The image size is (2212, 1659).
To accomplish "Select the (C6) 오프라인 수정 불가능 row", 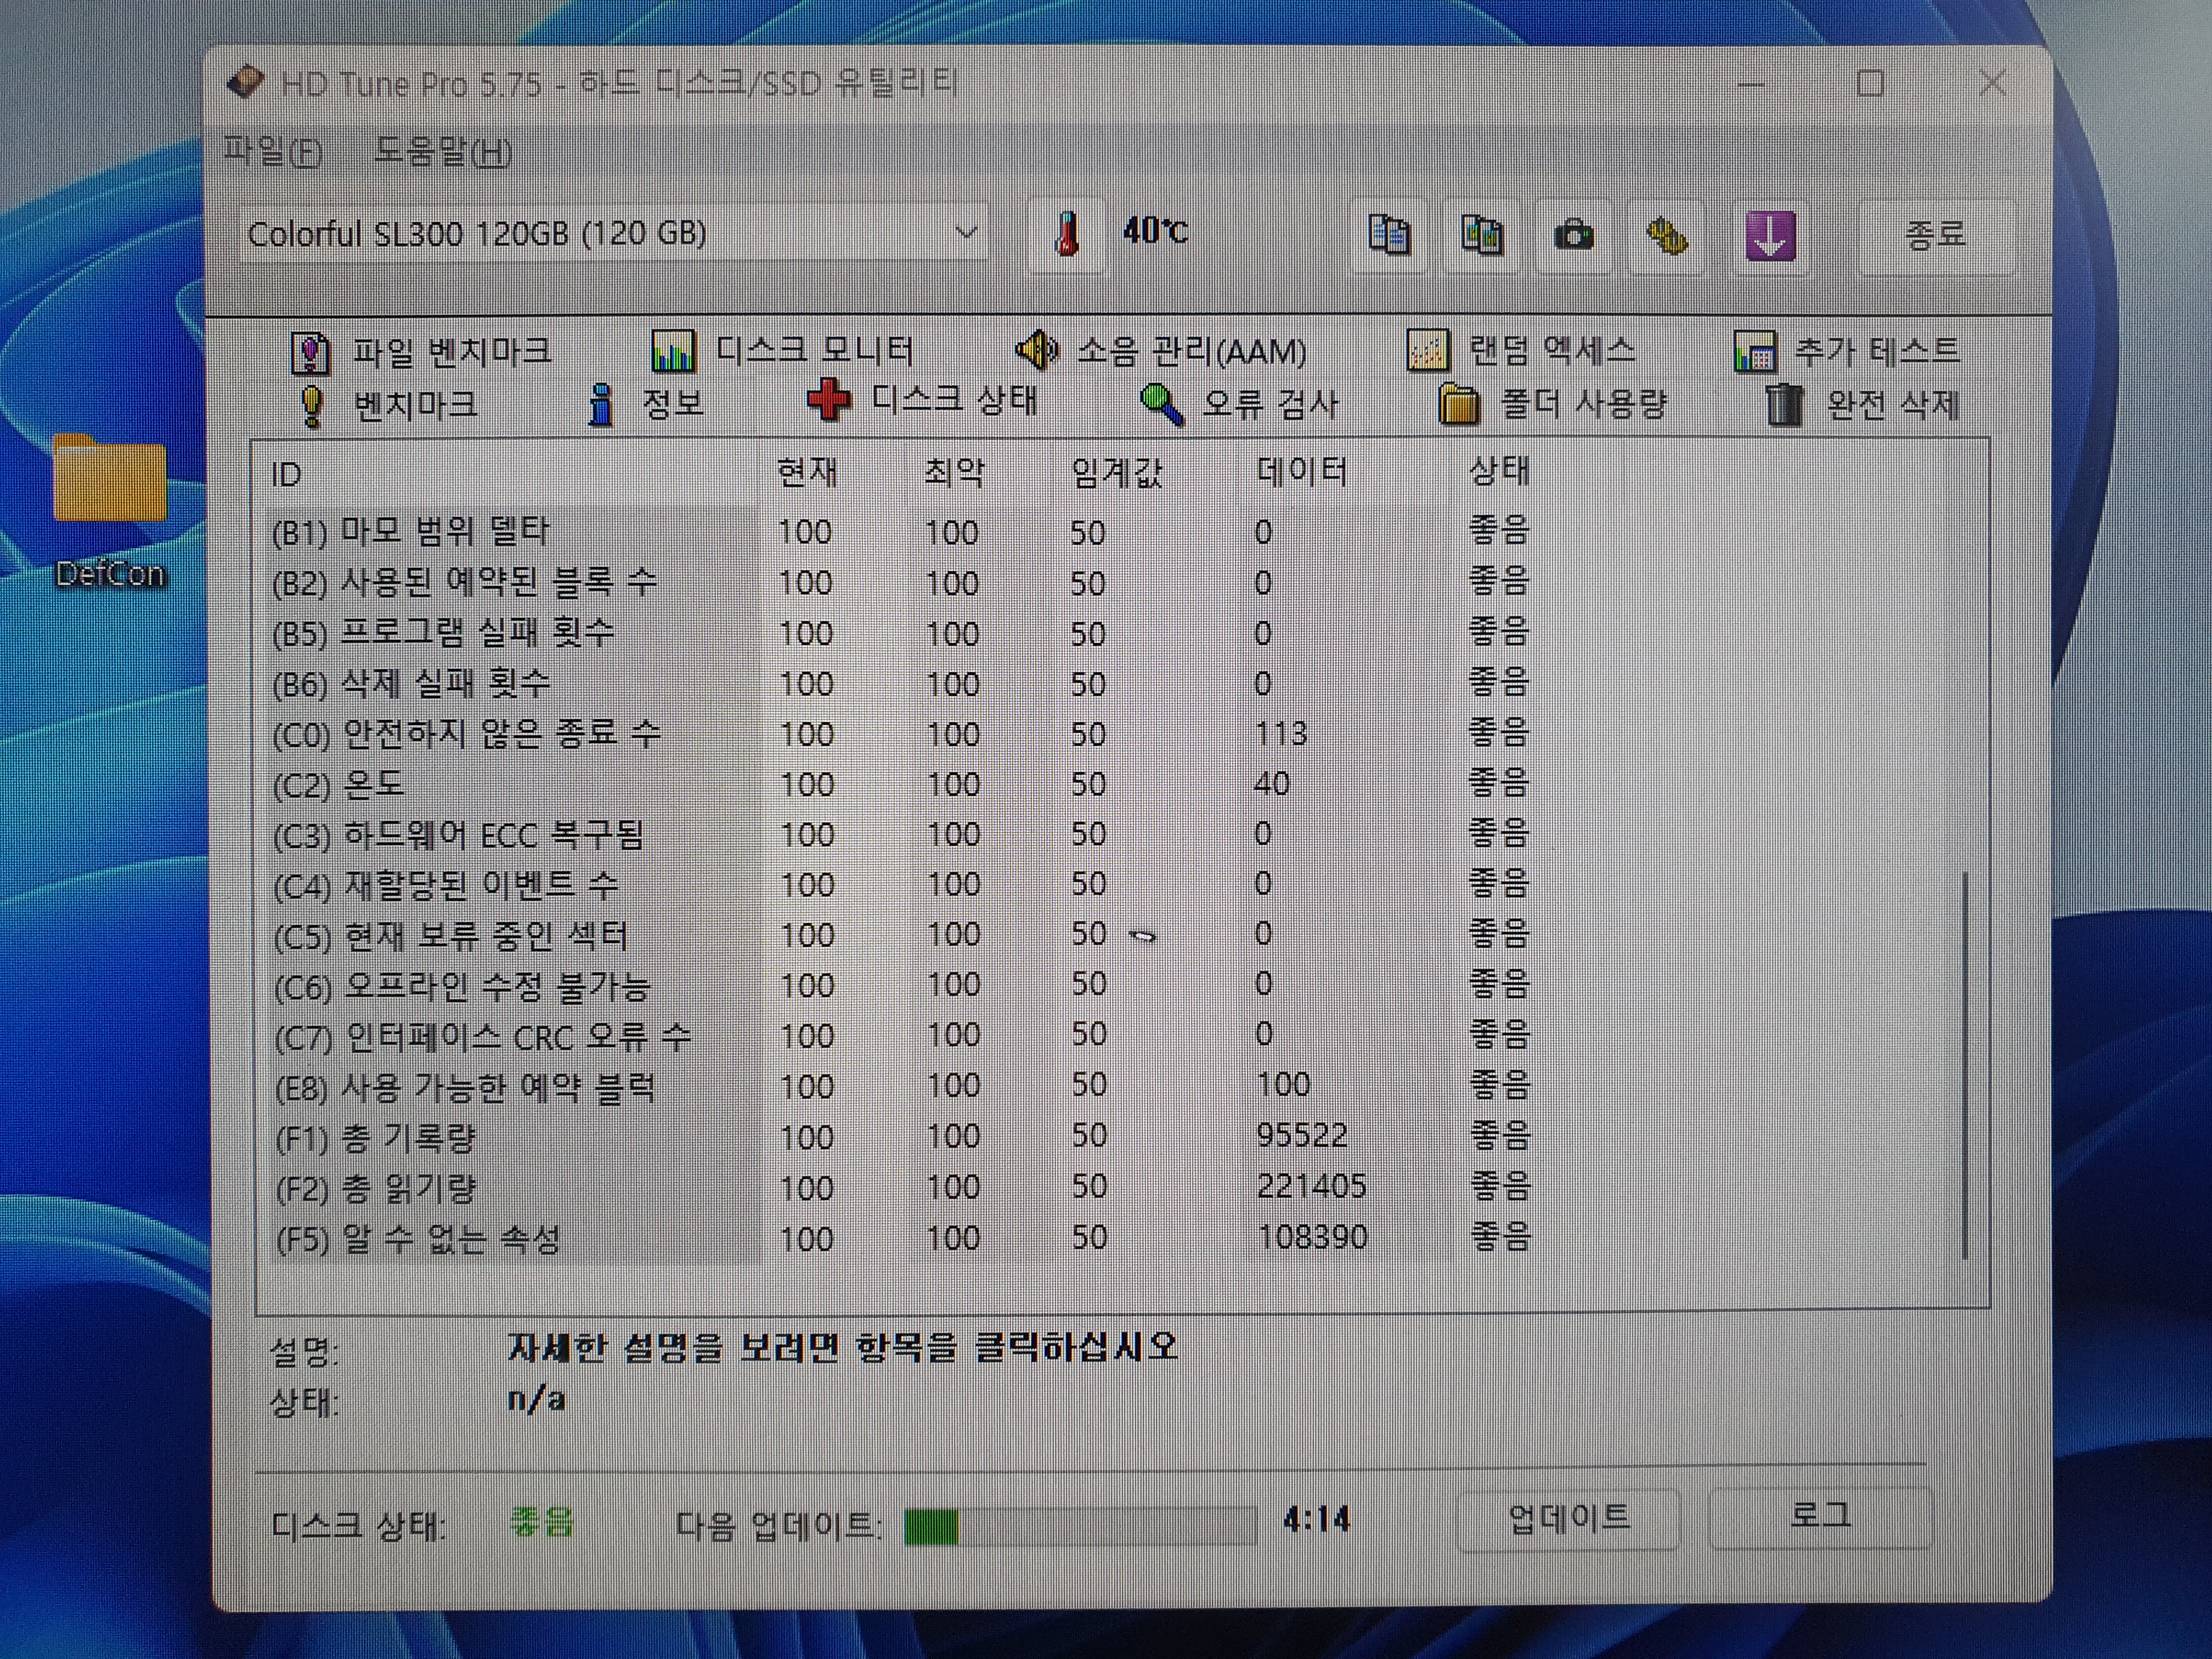I will click(900, 984).
